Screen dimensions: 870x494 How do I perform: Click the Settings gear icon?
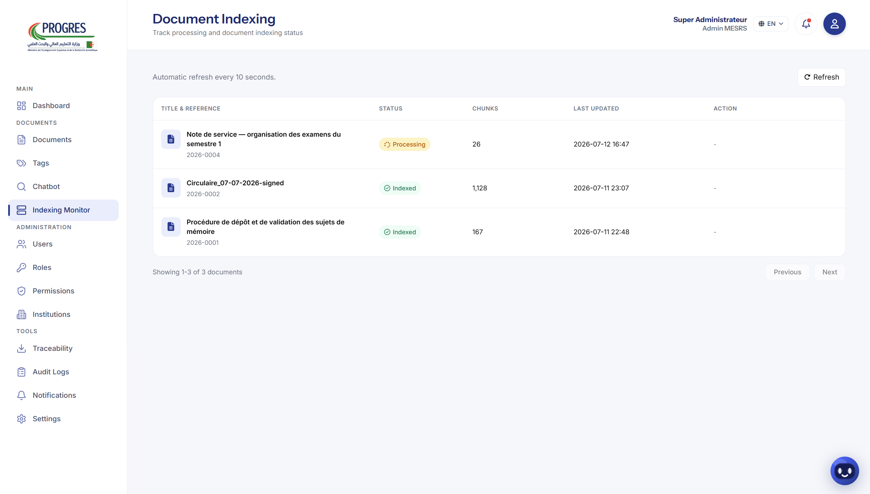tap(21, 419)
